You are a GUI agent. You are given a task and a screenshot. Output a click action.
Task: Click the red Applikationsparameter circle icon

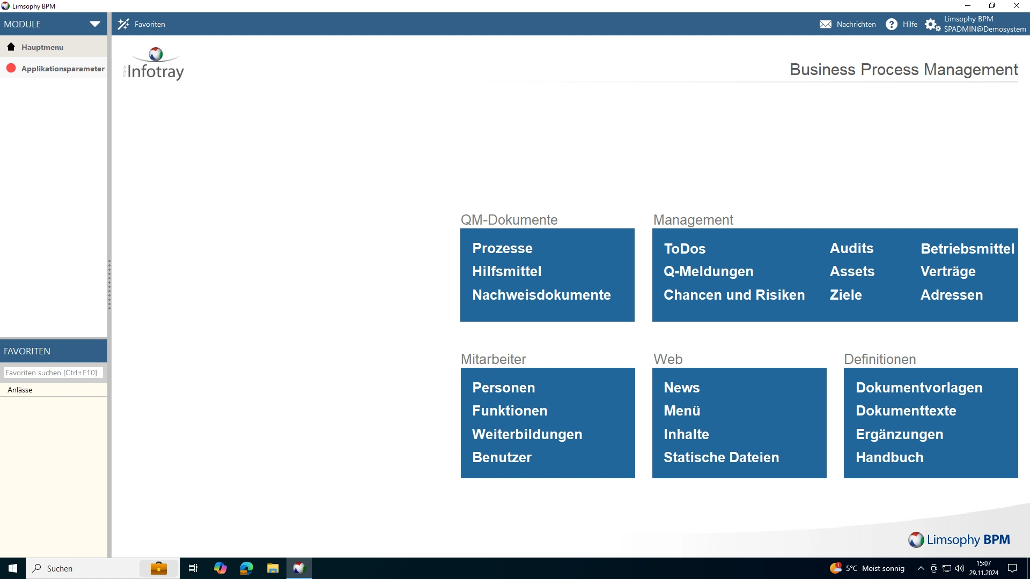11,68
